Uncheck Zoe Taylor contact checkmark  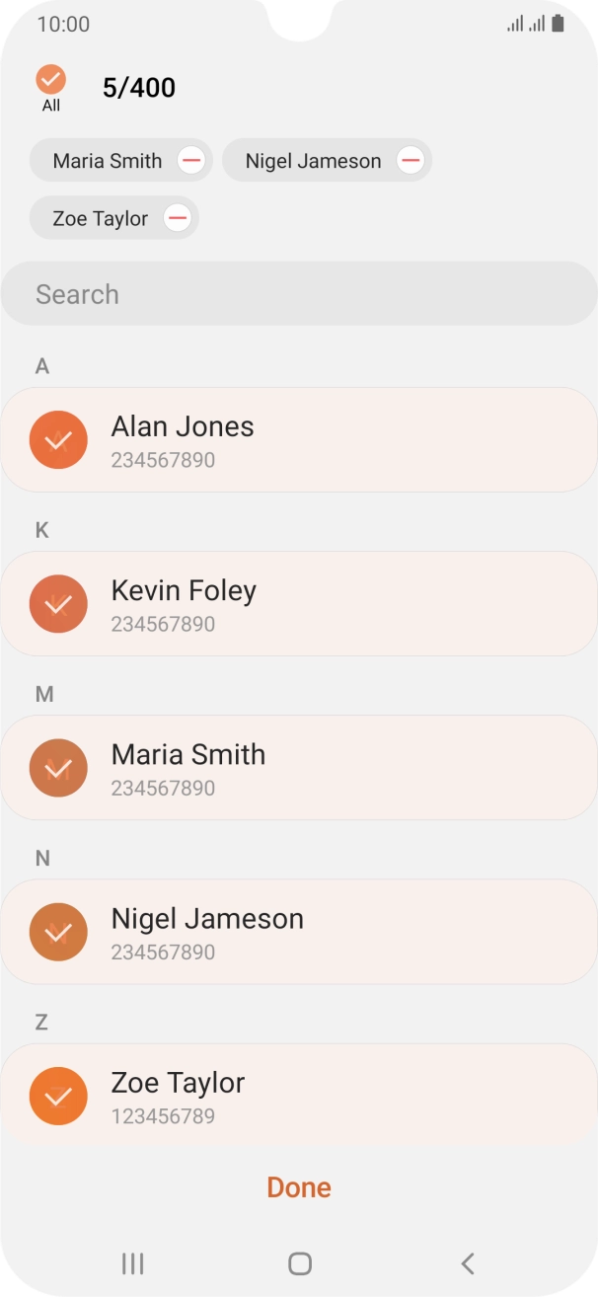click(58, 1095)
